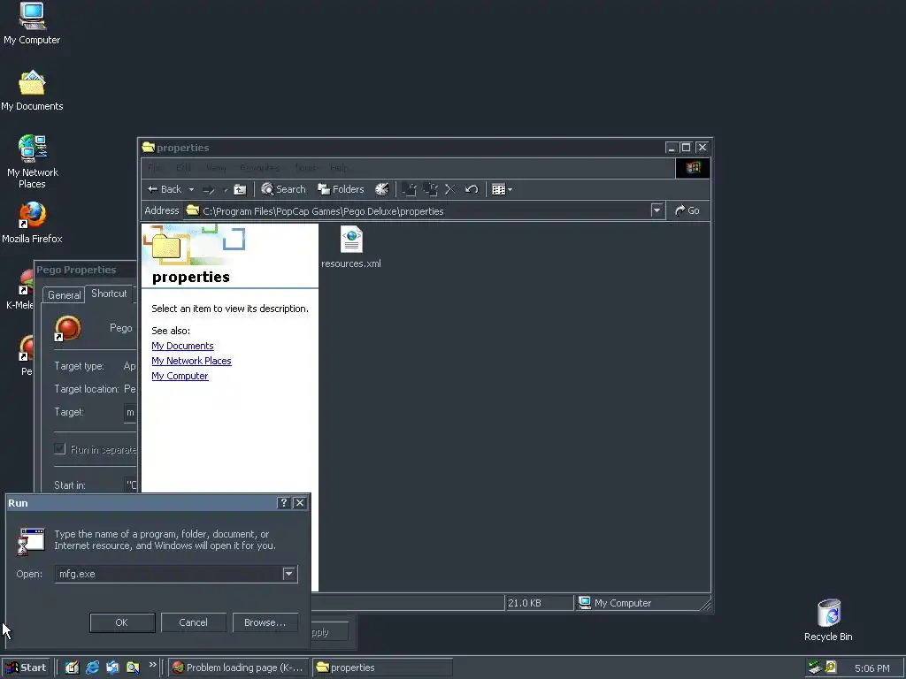
Task: Click the network connection tray icon
Action: (815, 668)
